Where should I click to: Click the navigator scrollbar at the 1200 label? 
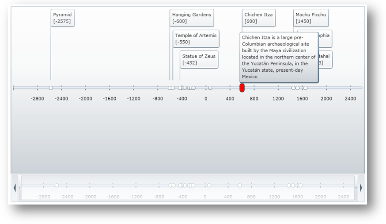coord(274,197)
